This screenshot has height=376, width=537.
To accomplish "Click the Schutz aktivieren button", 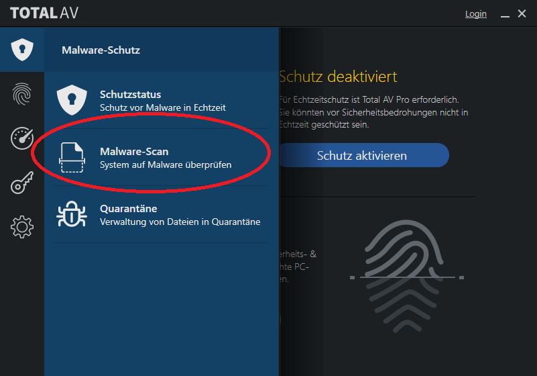I will (x=364, y=155).
